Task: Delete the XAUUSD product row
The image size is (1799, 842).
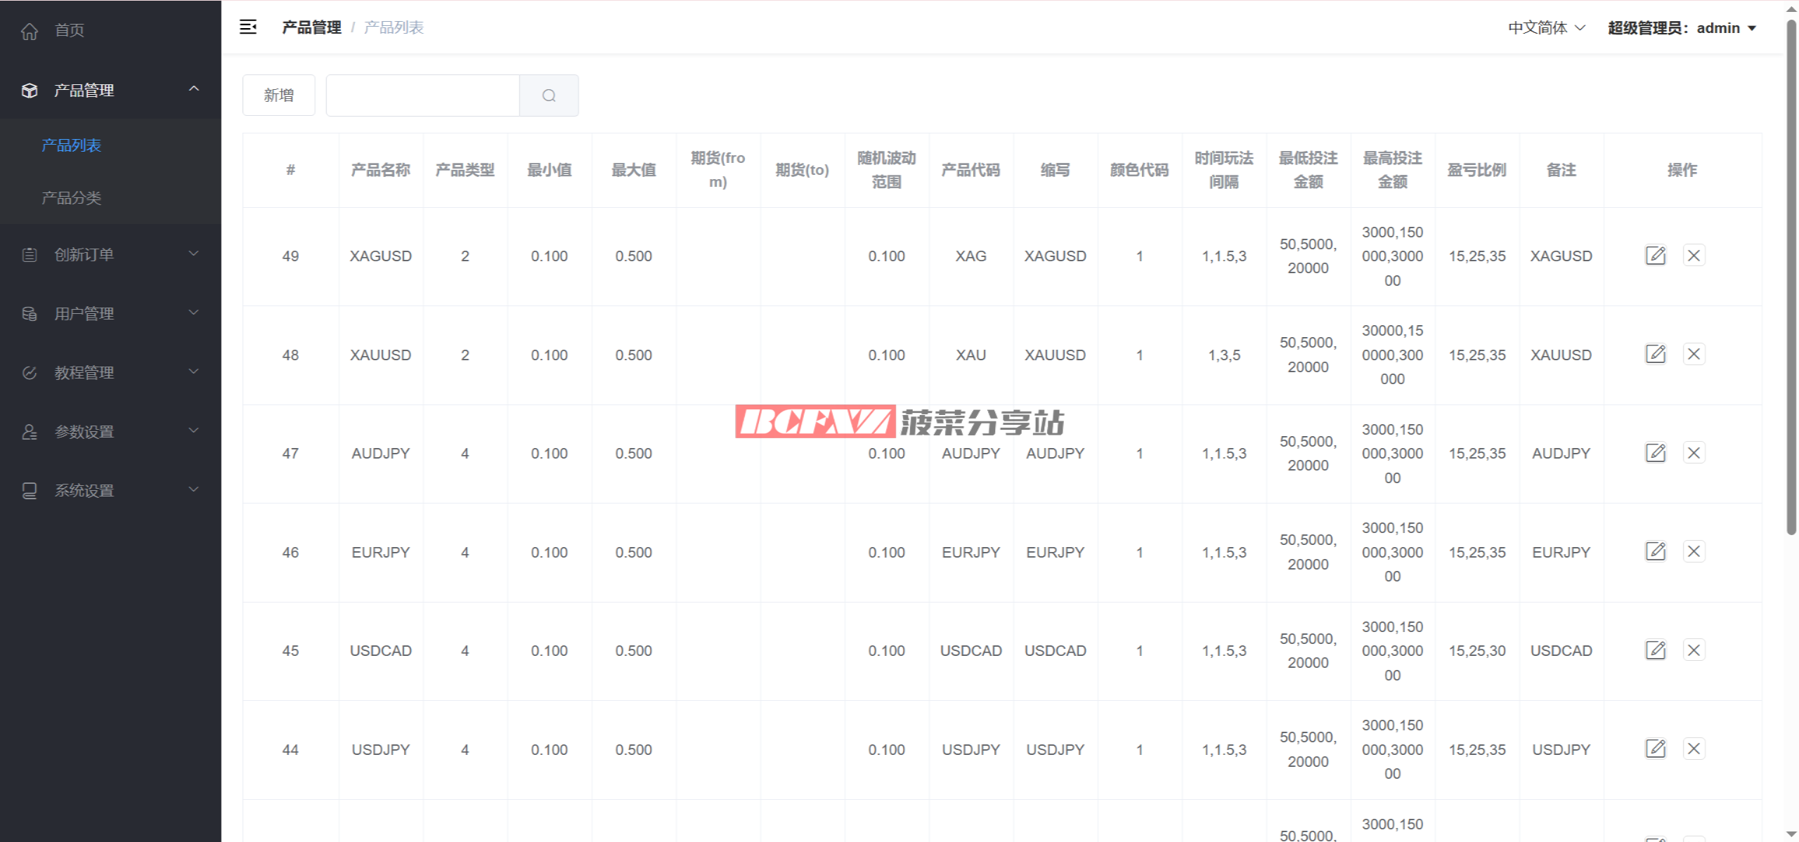Action: pos(1694,354)
